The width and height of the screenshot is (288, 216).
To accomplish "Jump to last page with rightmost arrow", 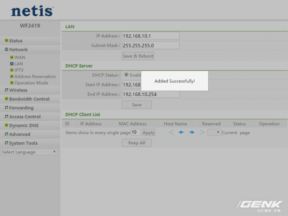I will coord(202,132).
